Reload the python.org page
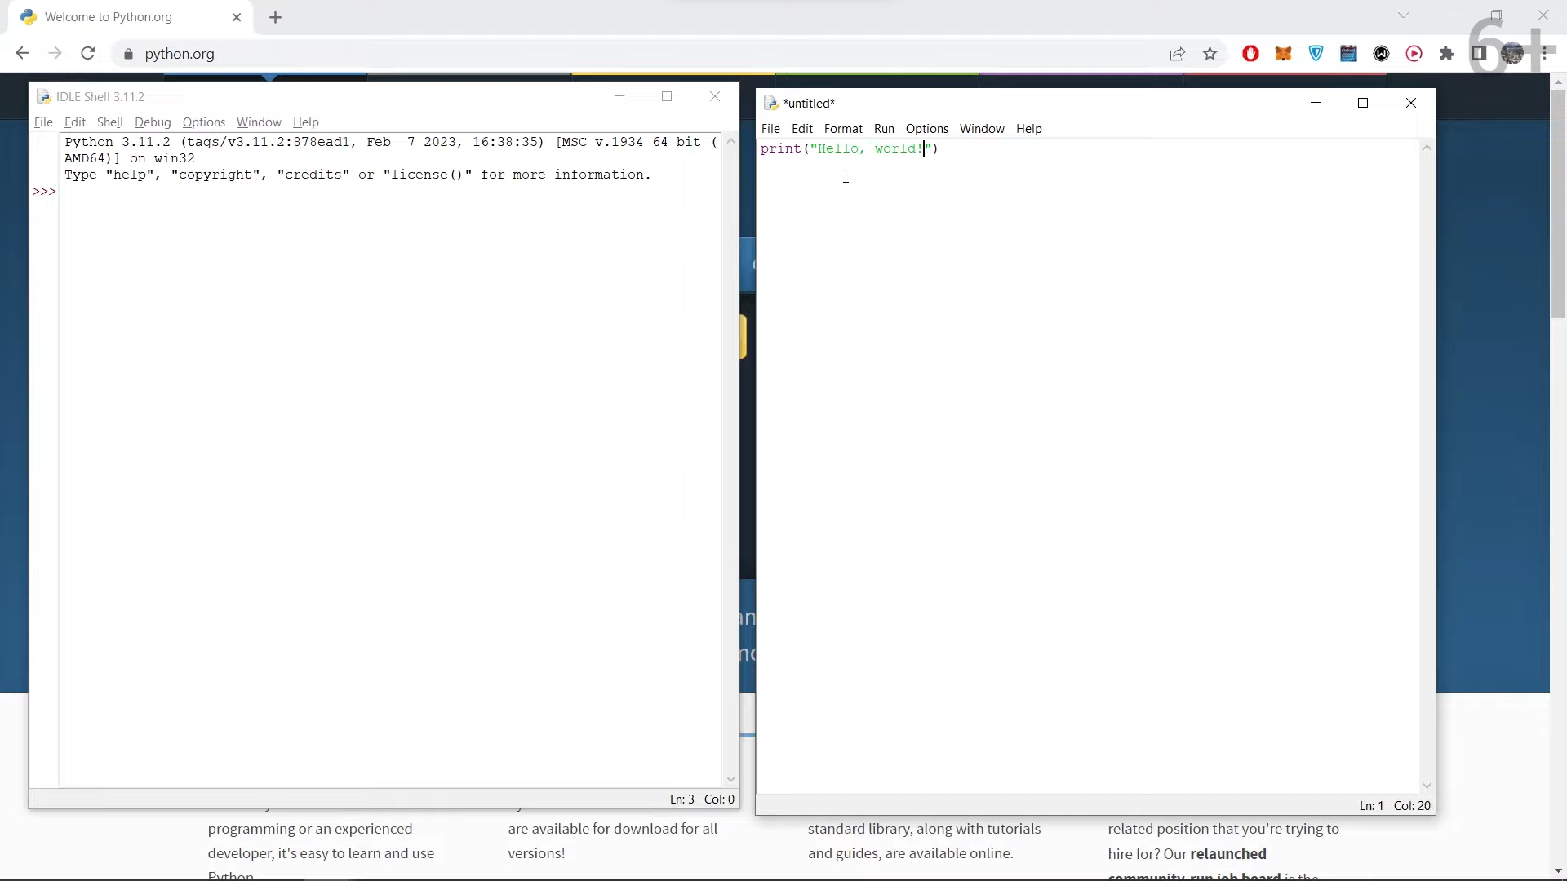Image resolution: width=1567 pixels, height=881 pixels. [88, 54]
